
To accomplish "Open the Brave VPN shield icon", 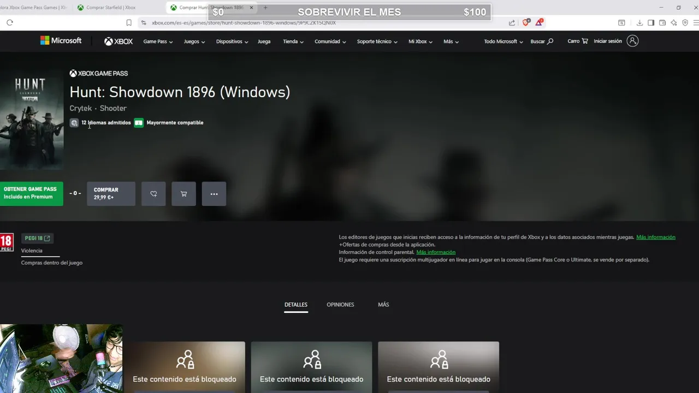I will click(685, 22).
